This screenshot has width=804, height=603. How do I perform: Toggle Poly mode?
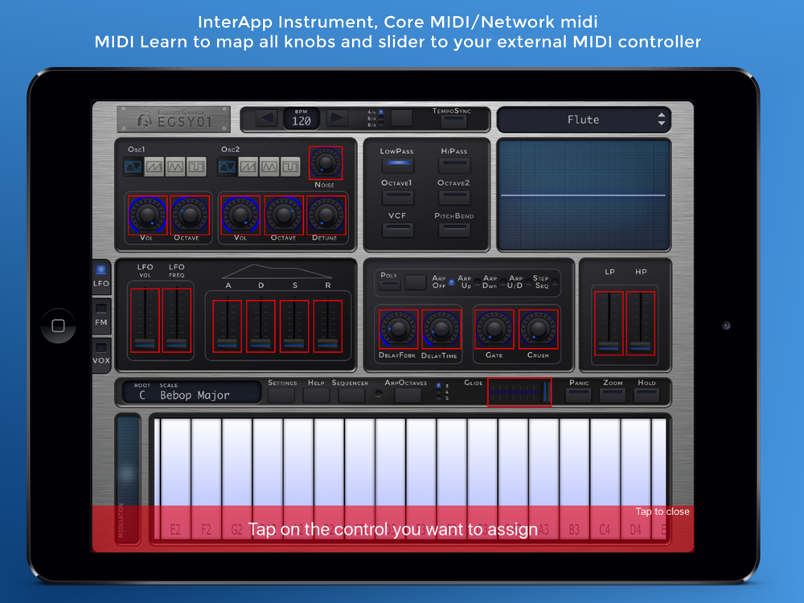[x=390, y=285]
